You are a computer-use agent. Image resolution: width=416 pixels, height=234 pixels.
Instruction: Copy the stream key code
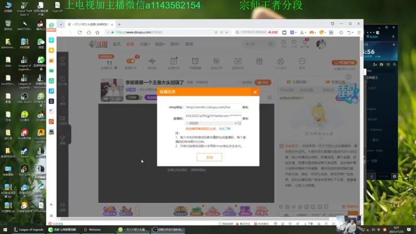click(245, 119)
